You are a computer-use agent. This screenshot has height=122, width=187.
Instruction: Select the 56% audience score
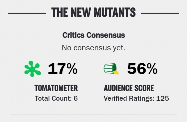click(x=142, y=69)
